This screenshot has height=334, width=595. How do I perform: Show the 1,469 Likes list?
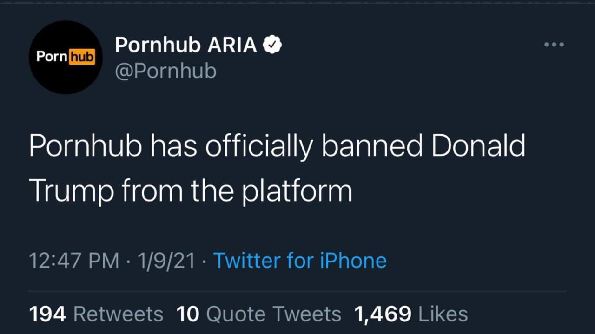(410, 314)
